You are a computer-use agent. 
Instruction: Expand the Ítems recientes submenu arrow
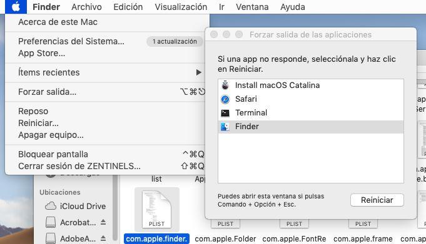point(199,72)
